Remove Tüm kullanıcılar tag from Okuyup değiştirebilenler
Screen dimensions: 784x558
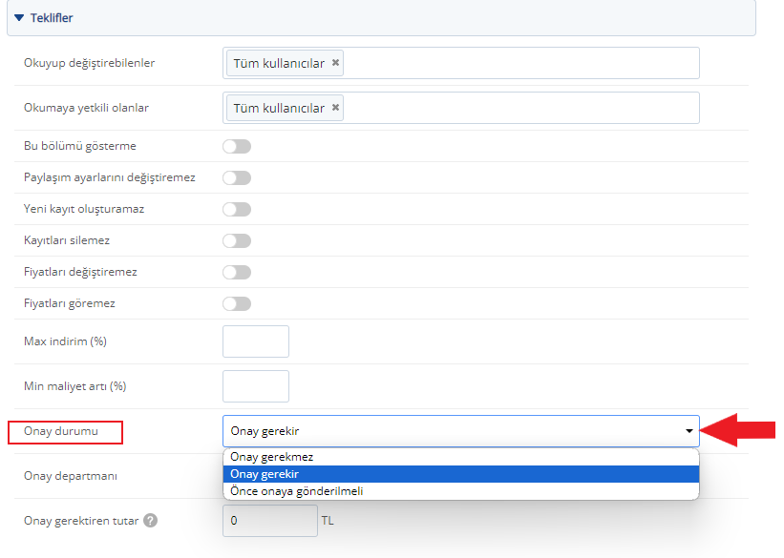click(x=335, y=62)
